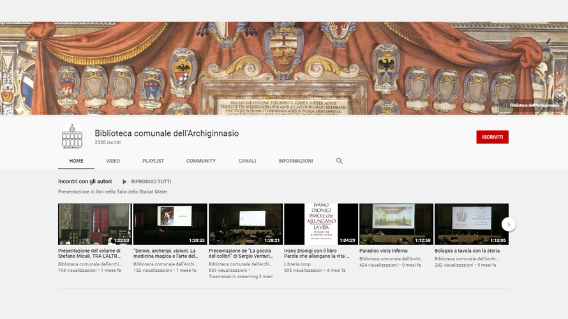Click the Archiginnasio channel avatar logo
This screenshot has width=568, height=319.
coord(71,137)
